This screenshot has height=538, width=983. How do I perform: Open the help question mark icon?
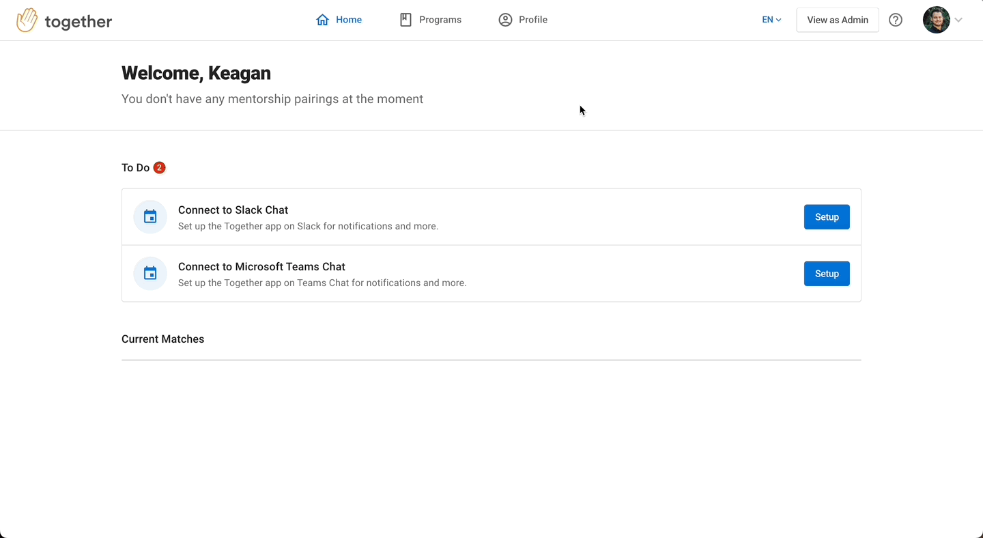click(x=896, y=20)
